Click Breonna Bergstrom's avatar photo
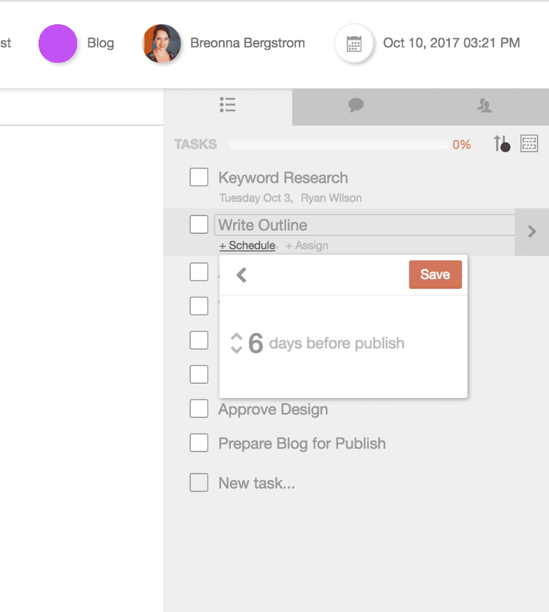 (x=162, y=44)
